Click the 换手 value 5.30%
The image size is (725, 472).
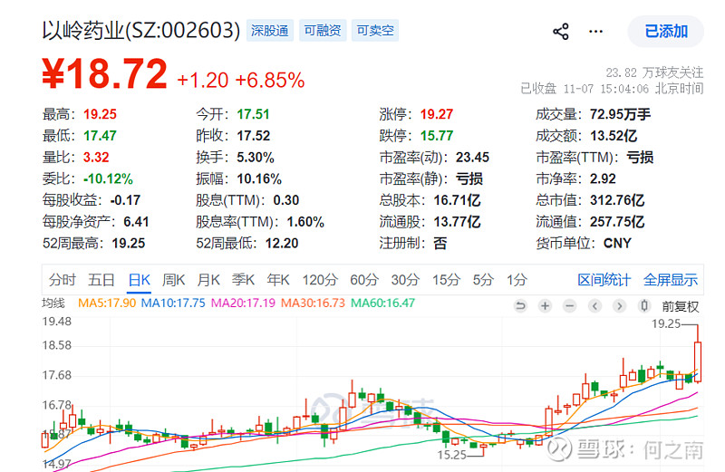(256, 157)
